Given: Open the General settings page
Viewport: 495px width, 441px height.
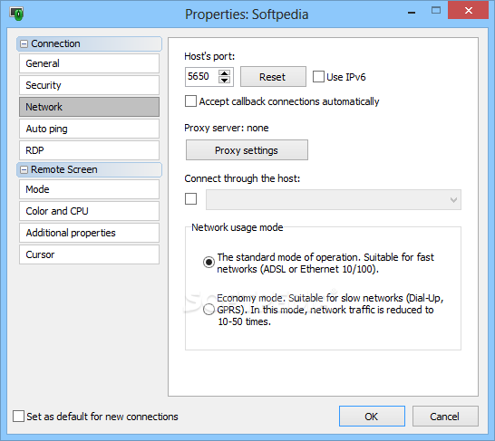Looking at the screenshot, I should pyautogui.click(x=89, y=63).
